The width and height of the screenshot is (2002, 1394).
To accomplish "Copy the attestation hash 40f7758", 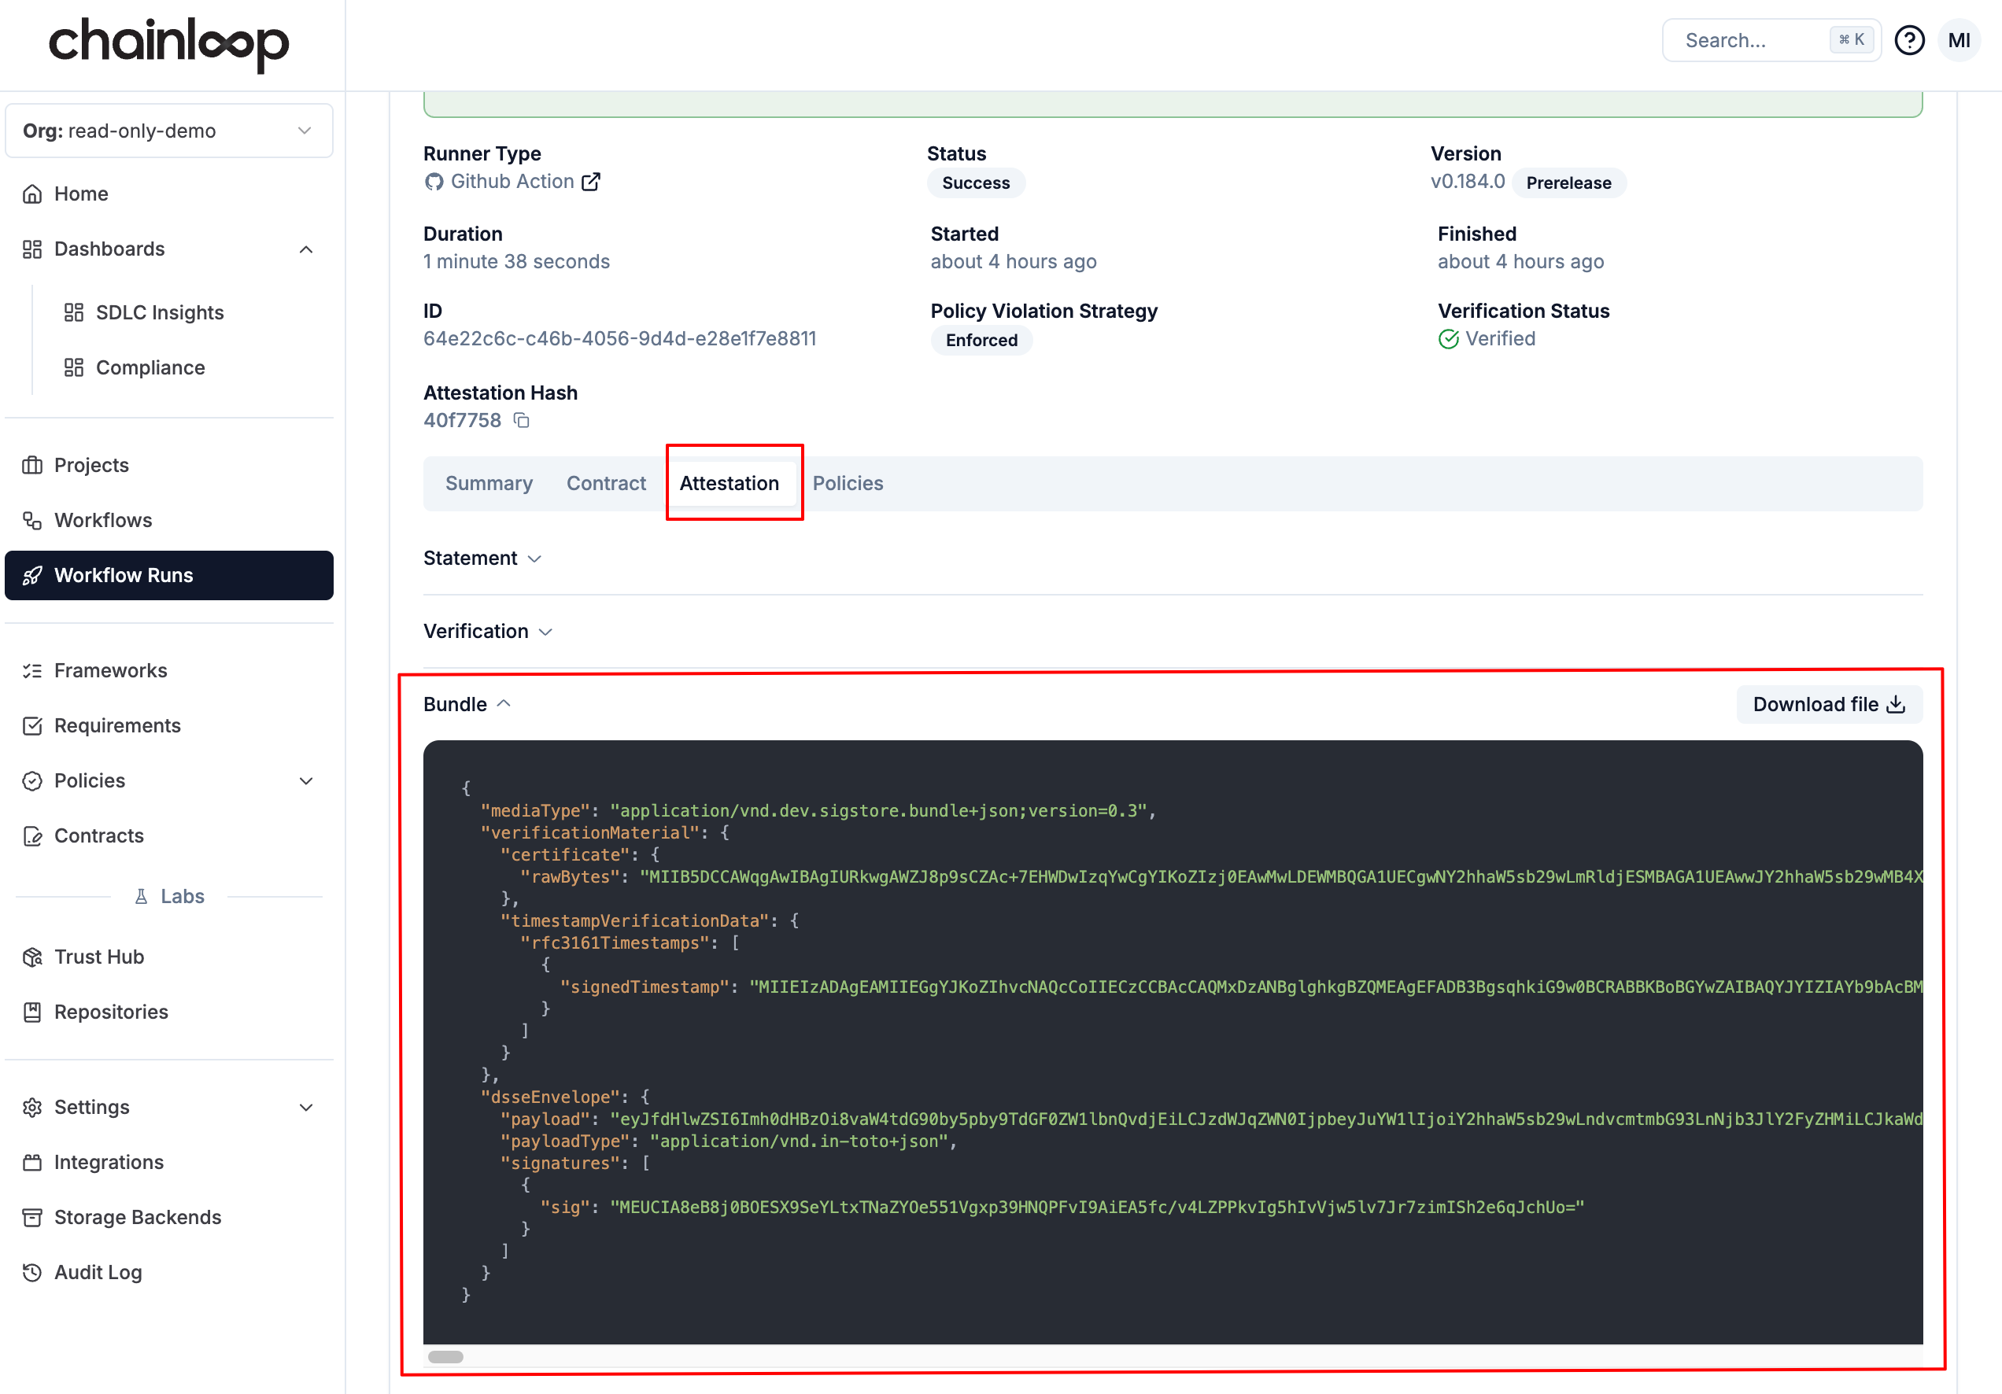I will point(522,420).
